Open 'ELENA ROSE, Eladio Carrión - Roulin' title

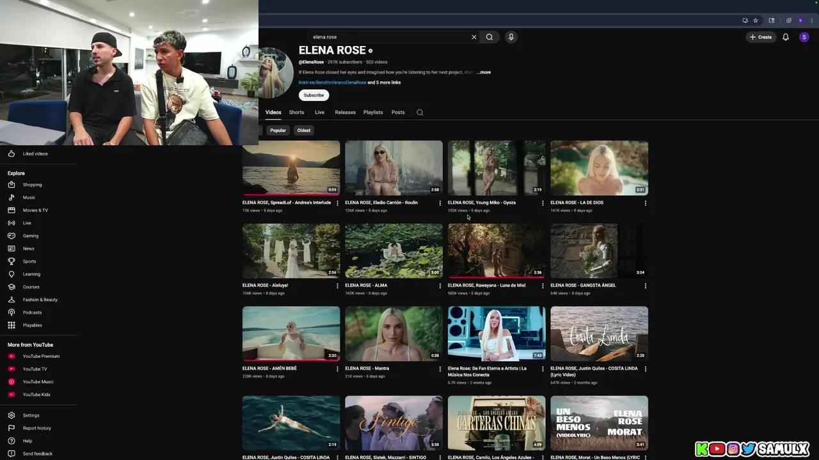381,203
